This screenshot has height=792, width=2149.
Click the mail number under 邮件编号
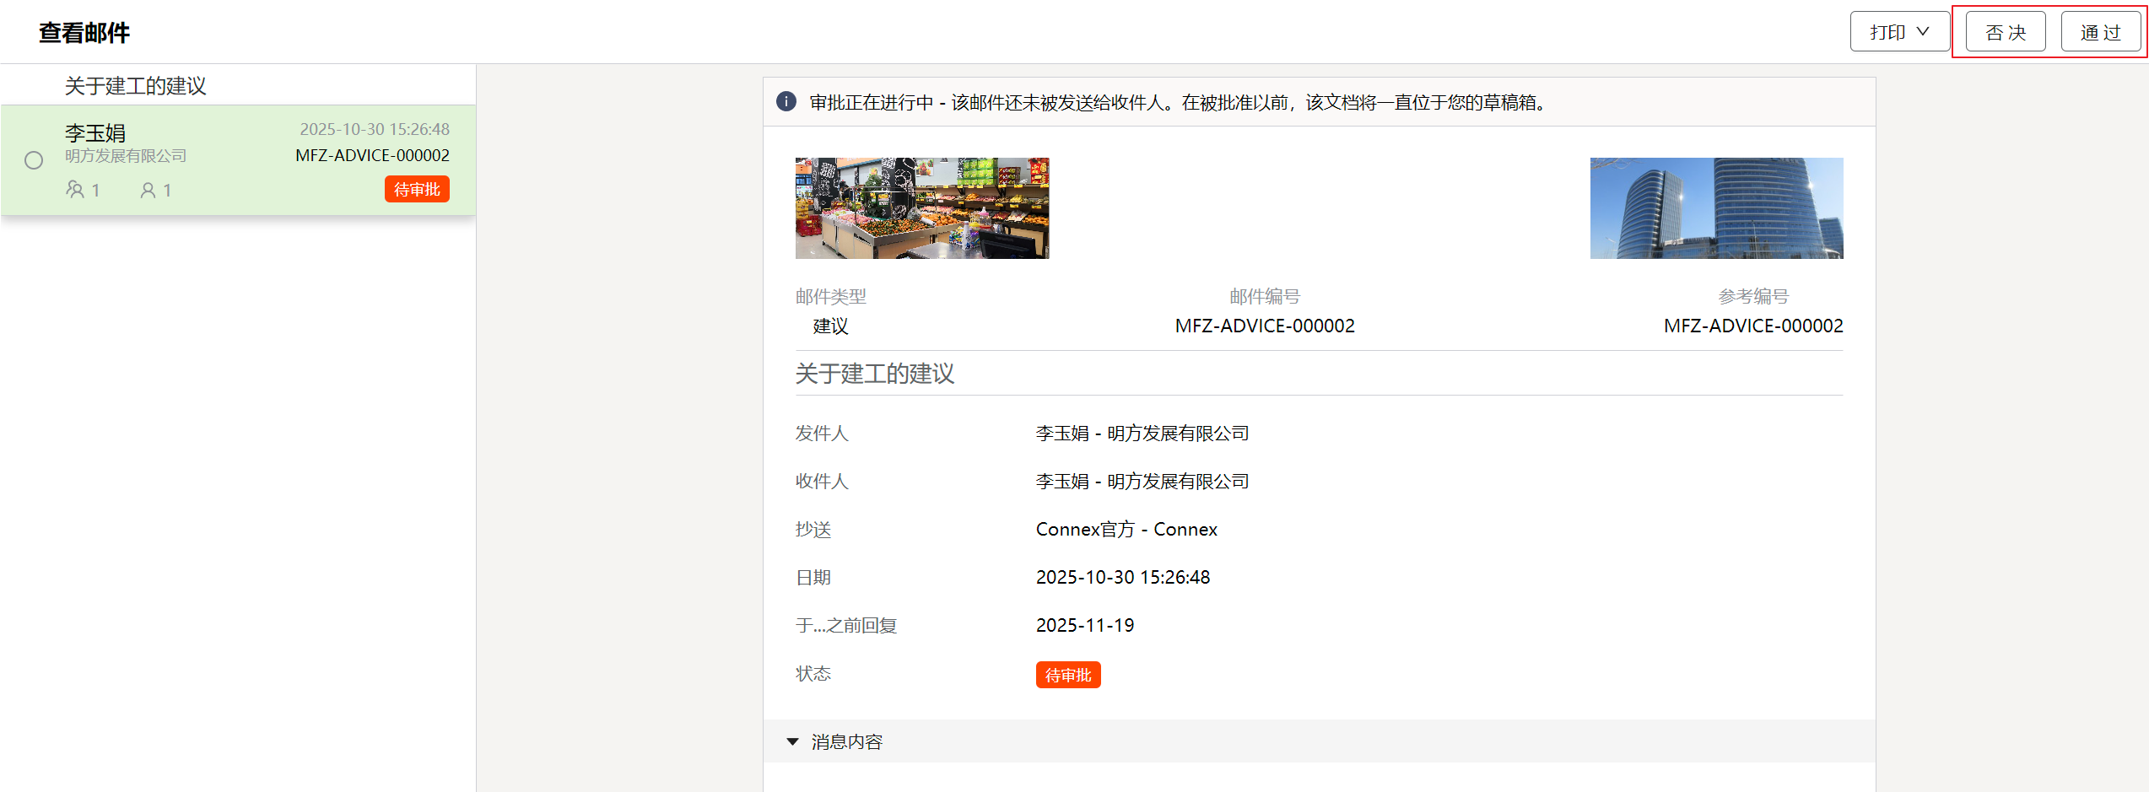coord(1264,326)
